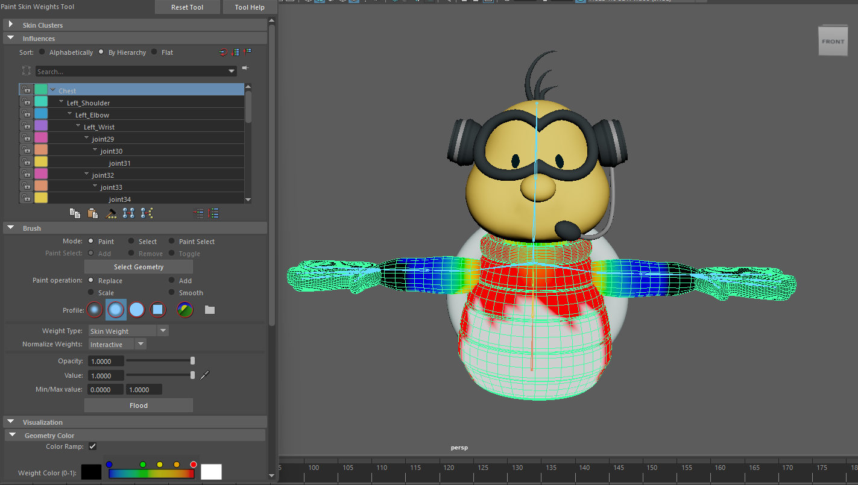Open the Search field dropdown arrow
The image size is (858, 485).
click(x=232, y=71)
